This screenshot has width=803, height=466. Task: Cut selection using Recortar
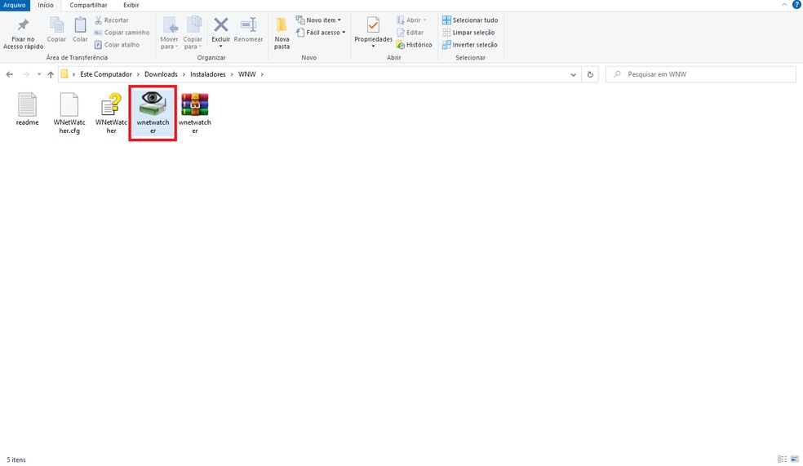click(112, 20)
